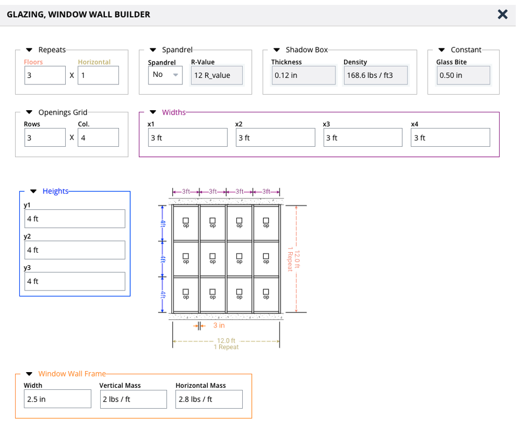Collapse the Constant section arrow
The width and height of the screenshot is (519, 427).
coord(441,50)
